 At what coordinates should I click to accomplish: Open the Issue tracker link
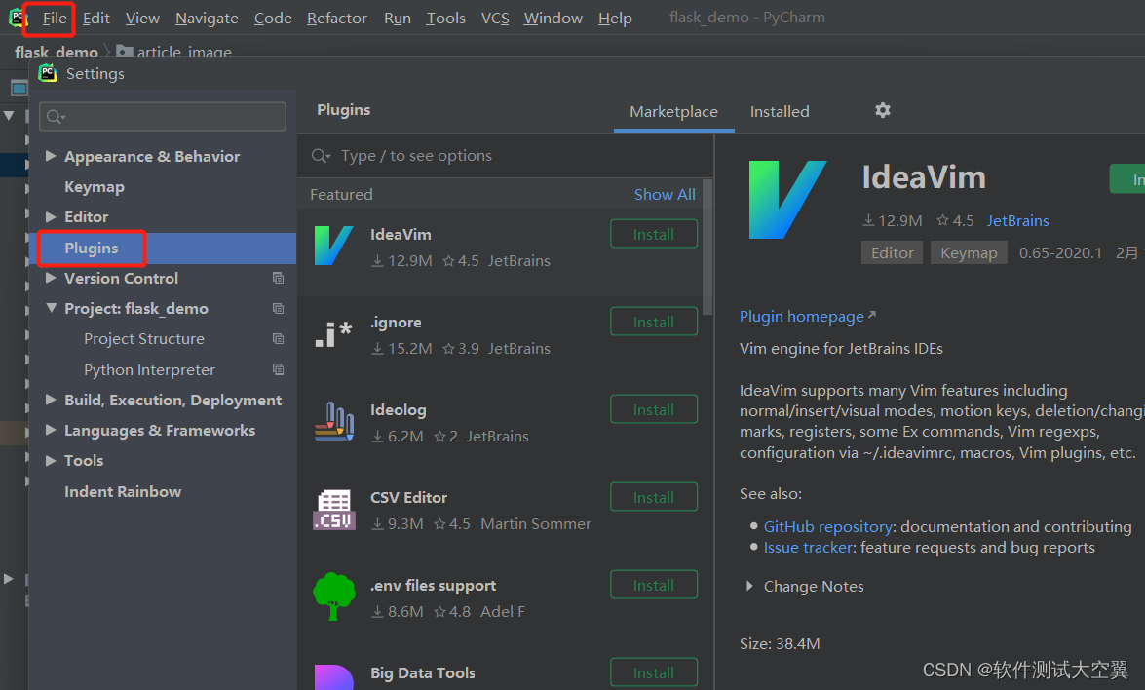coord(808,547)
